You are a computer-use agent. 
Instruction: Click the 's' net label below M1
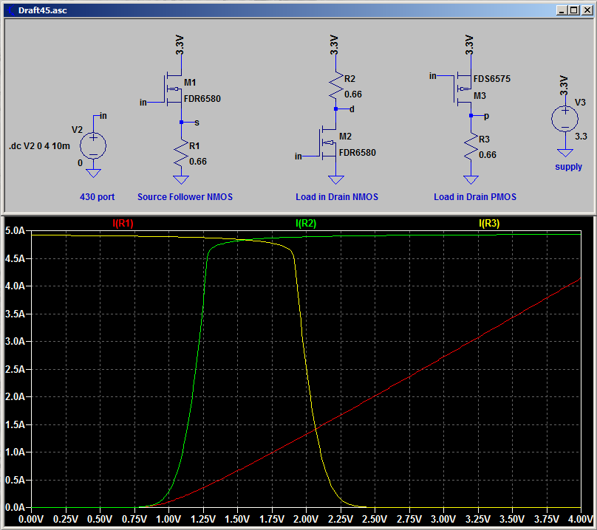pos(197,123)
